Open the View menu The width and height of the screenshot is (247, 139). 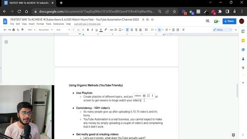(24, 24)
